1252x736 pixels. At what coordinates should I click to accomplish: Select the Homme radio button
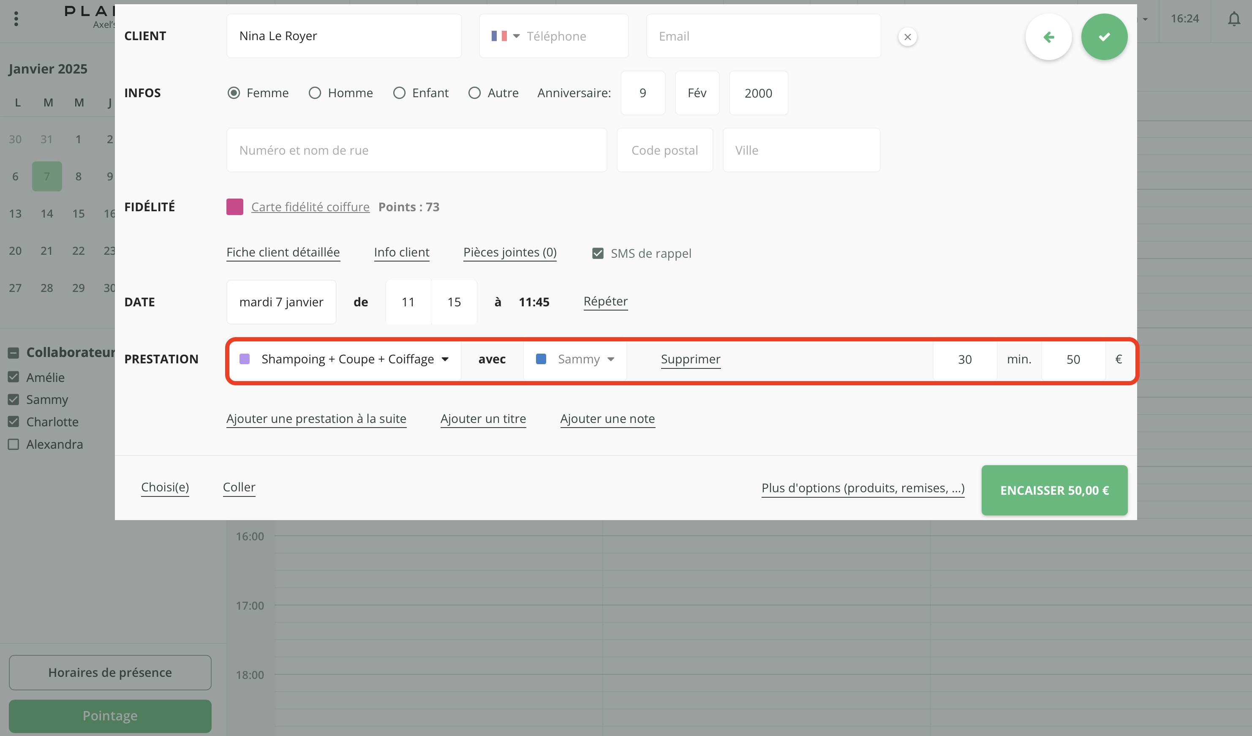(x=315, y=93)
